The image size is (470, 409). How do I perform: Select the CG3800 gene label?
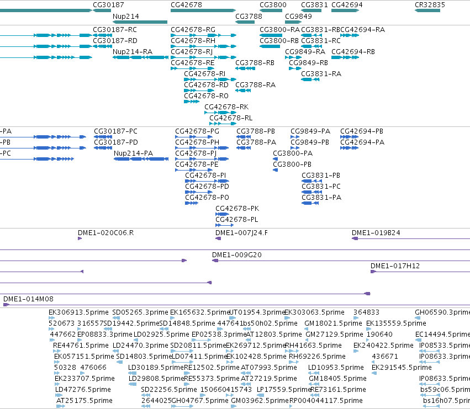[x=273, y=5]
